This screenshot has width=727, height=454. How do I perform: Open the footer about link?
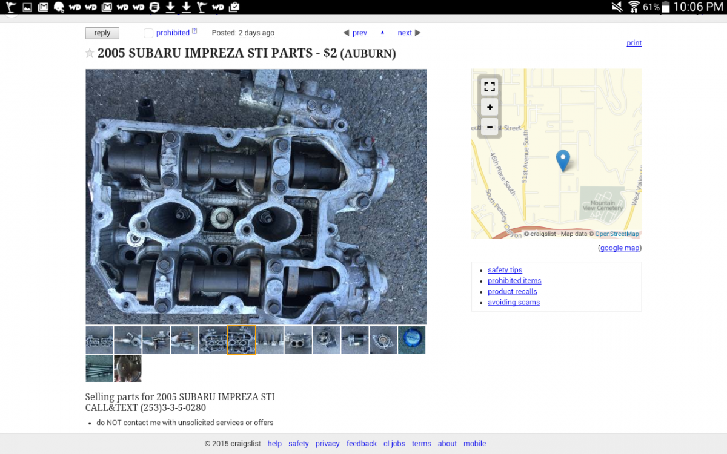[x=447, y=444]
